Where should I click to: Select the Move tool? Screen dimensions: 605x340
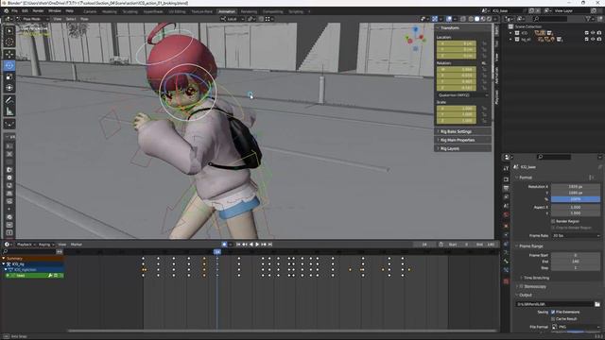pyautogui.click(x=9, y=54)
